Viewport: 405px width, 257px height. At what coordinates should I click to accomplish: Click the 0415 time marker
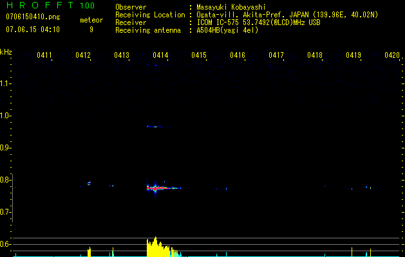[199, 55]
